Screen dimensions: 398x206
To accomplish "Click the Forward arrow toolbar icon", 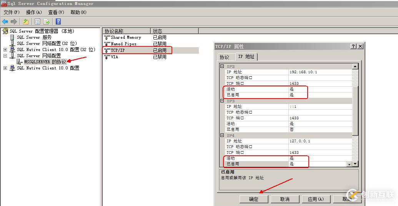I will click(x=14, y=21).
